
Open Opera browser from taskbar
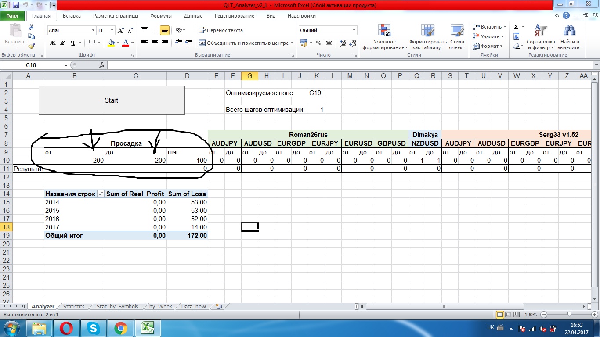[x=66, y=328]
